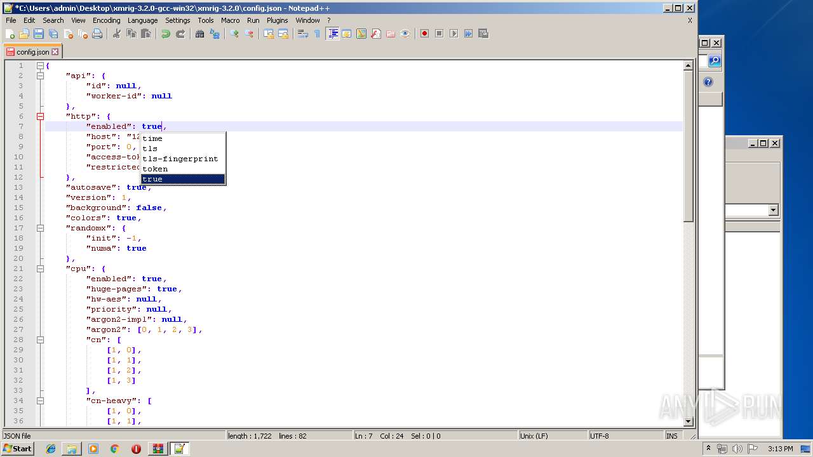Toggle synchronized vertical scrolling
Viewport: 813px width, 457px height.
[269, 34]
